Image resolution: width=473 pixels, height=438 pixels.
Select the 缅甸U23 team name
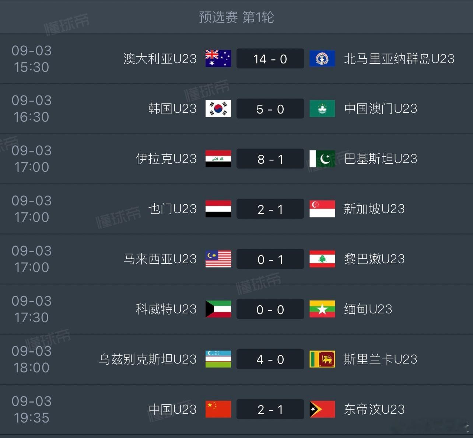coord(368,309)
